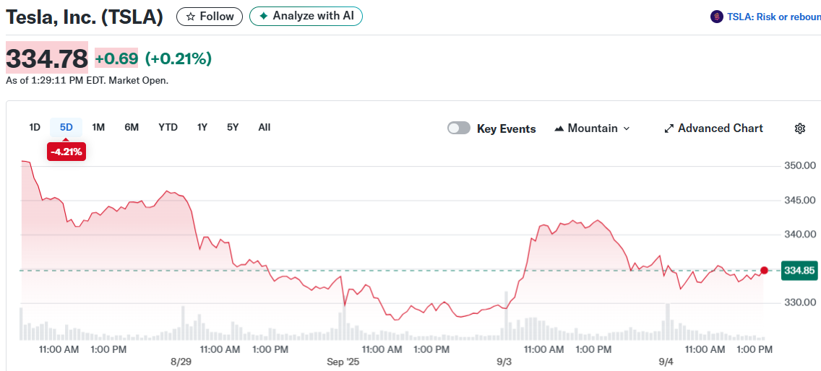
Task: Click the 350.00 axis label
Action: (800, 166)
